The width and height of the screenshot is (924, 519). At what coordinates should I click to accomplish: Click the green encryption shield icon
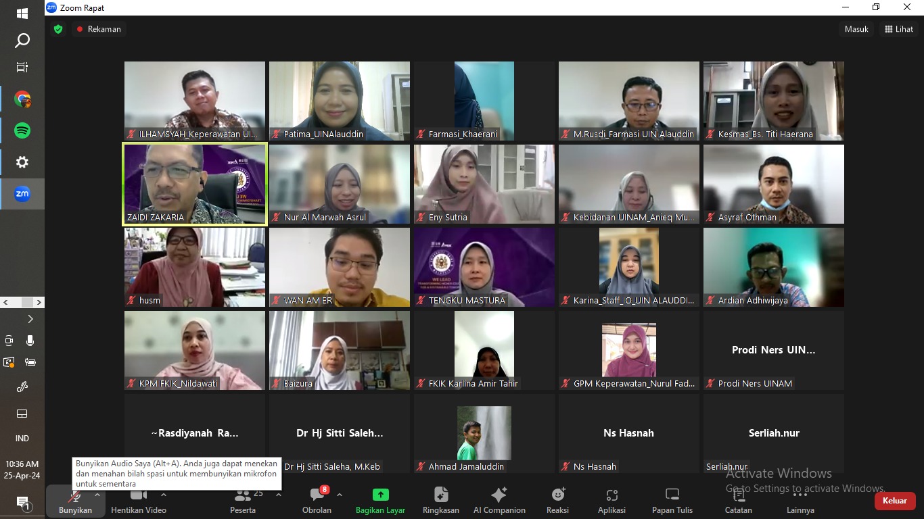click(58, 29)
